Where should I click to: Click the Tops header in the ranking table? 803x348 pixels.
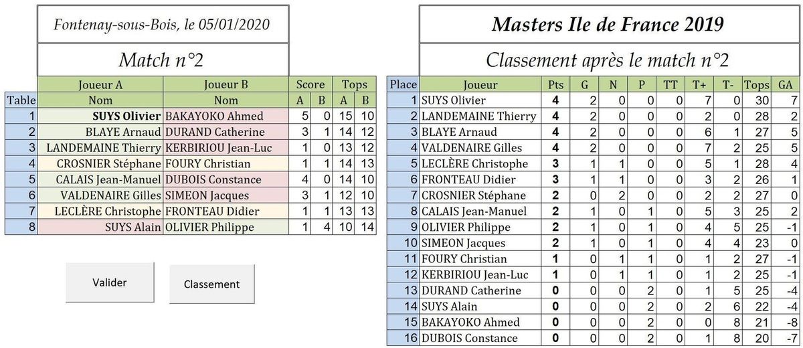[757, 84]
